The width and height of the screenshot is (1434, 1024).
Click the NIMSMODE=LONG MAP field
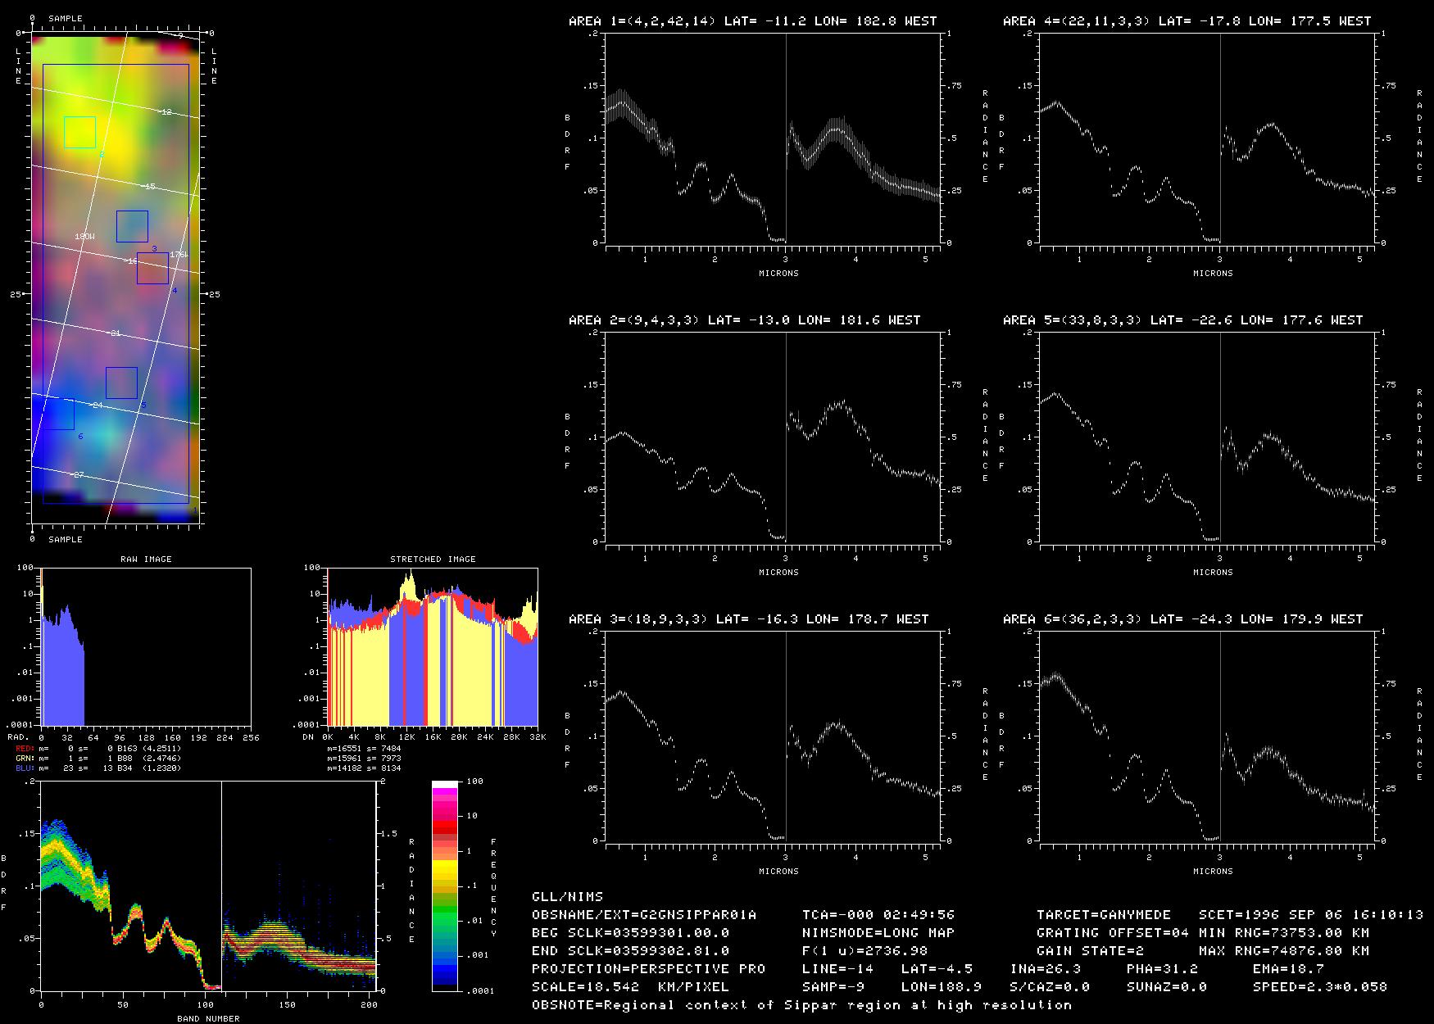point(878,932)
